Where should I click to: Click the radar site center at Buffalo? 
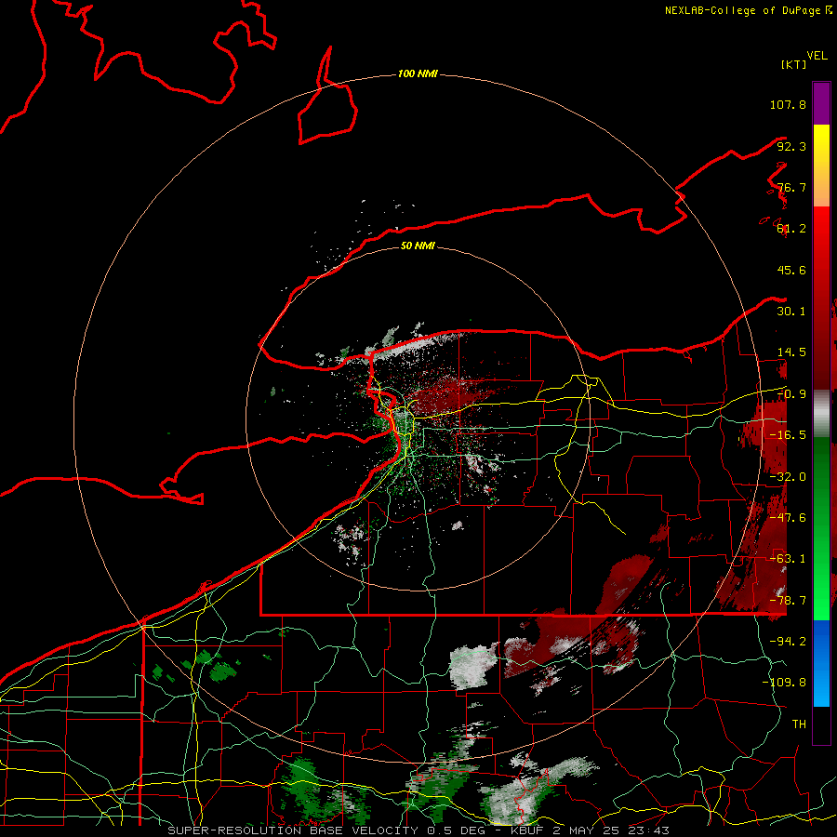pyautogui.click(x=418, y=418)
